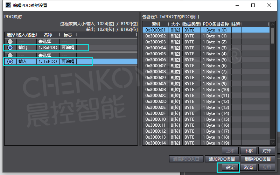Choose the unselected input radio option
The height and width of the screenshot is (175, 280).
[x=10, y=55]
